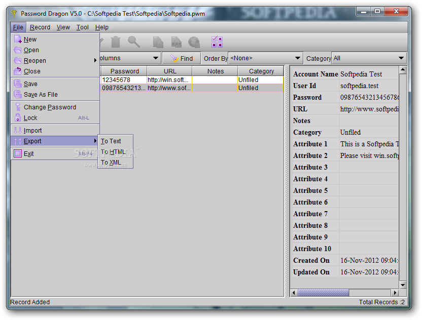
Task: Click the details panel scroll up arrow
Action: pyautogui.click(x=403, y=70)
